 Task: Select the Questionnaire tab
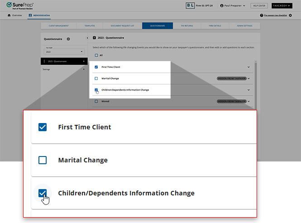pyautogui.click(x=158, y=26)
